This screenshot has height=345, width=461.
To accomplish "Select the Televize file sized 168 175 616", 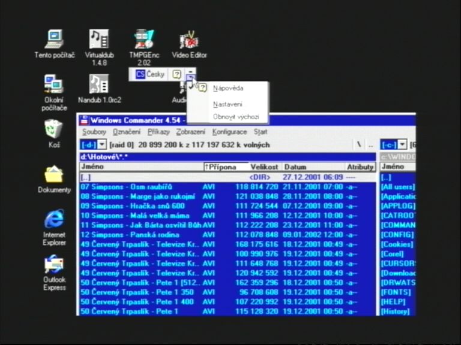I will coord(227,244).
